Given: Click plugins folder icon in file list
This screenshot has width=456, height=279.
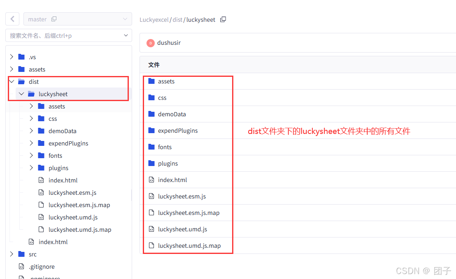Looking at the screenshot, I should pos(151,163).
